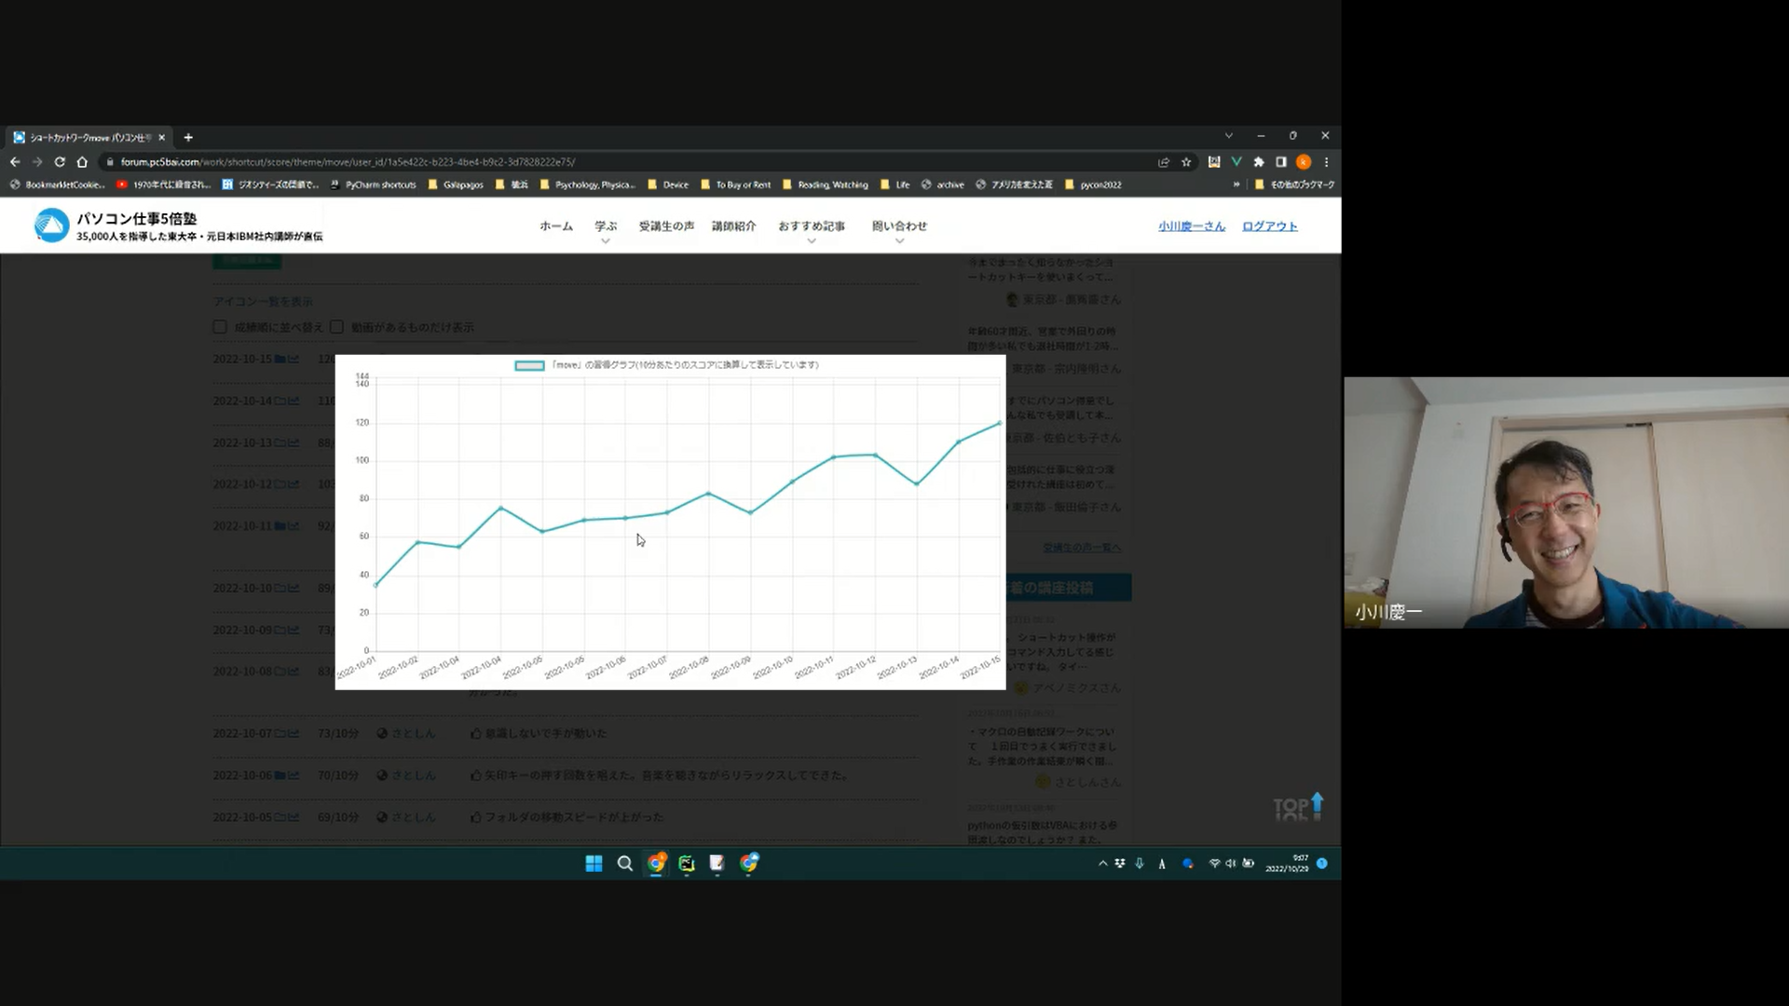The width and height of the screenshot is (1789, 1006).
Task: Open the browser side panel icon
Action: tap(1281, 162)
